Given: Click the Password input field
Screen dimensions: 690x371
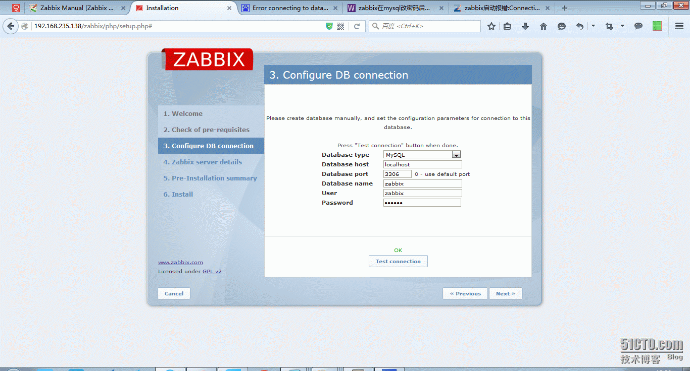Looking at the screenshot, I should tap(422, 203).
